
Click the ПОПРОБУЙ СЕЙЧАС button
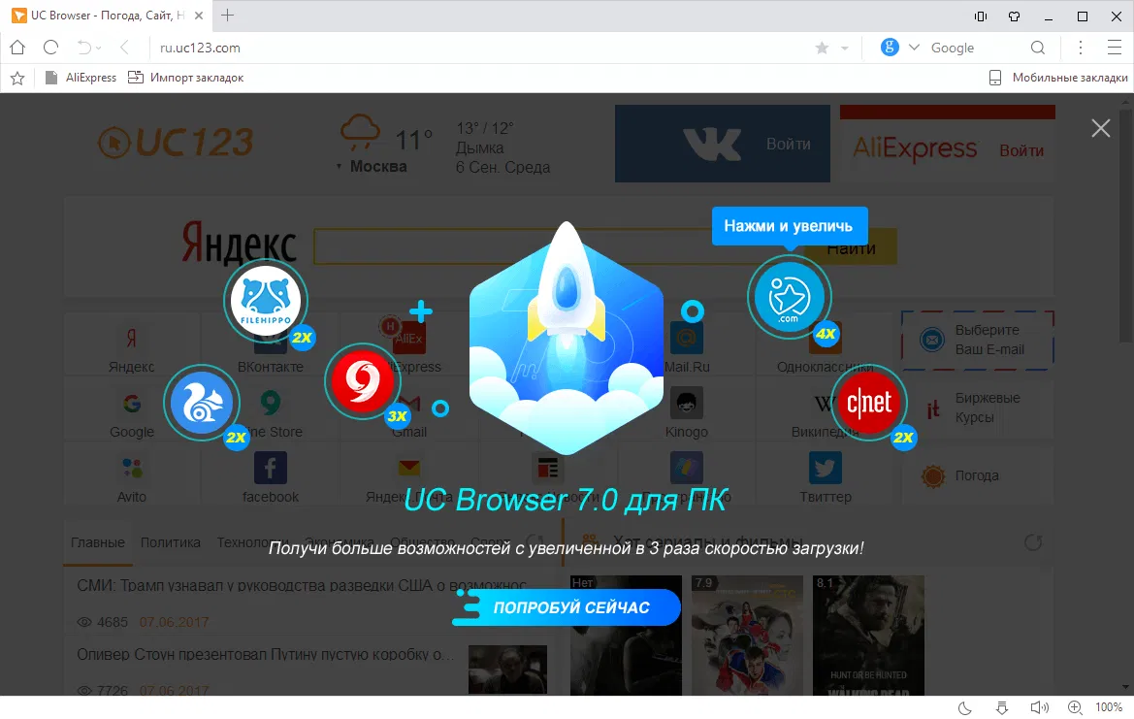[x=567, y=606]
